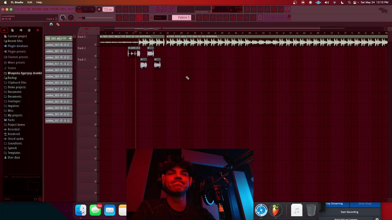Image resolution: width=392 pixels, height=220 pixels.
Task: Open browser speaker/sounds tab icon
Action: tap(21, 30)
